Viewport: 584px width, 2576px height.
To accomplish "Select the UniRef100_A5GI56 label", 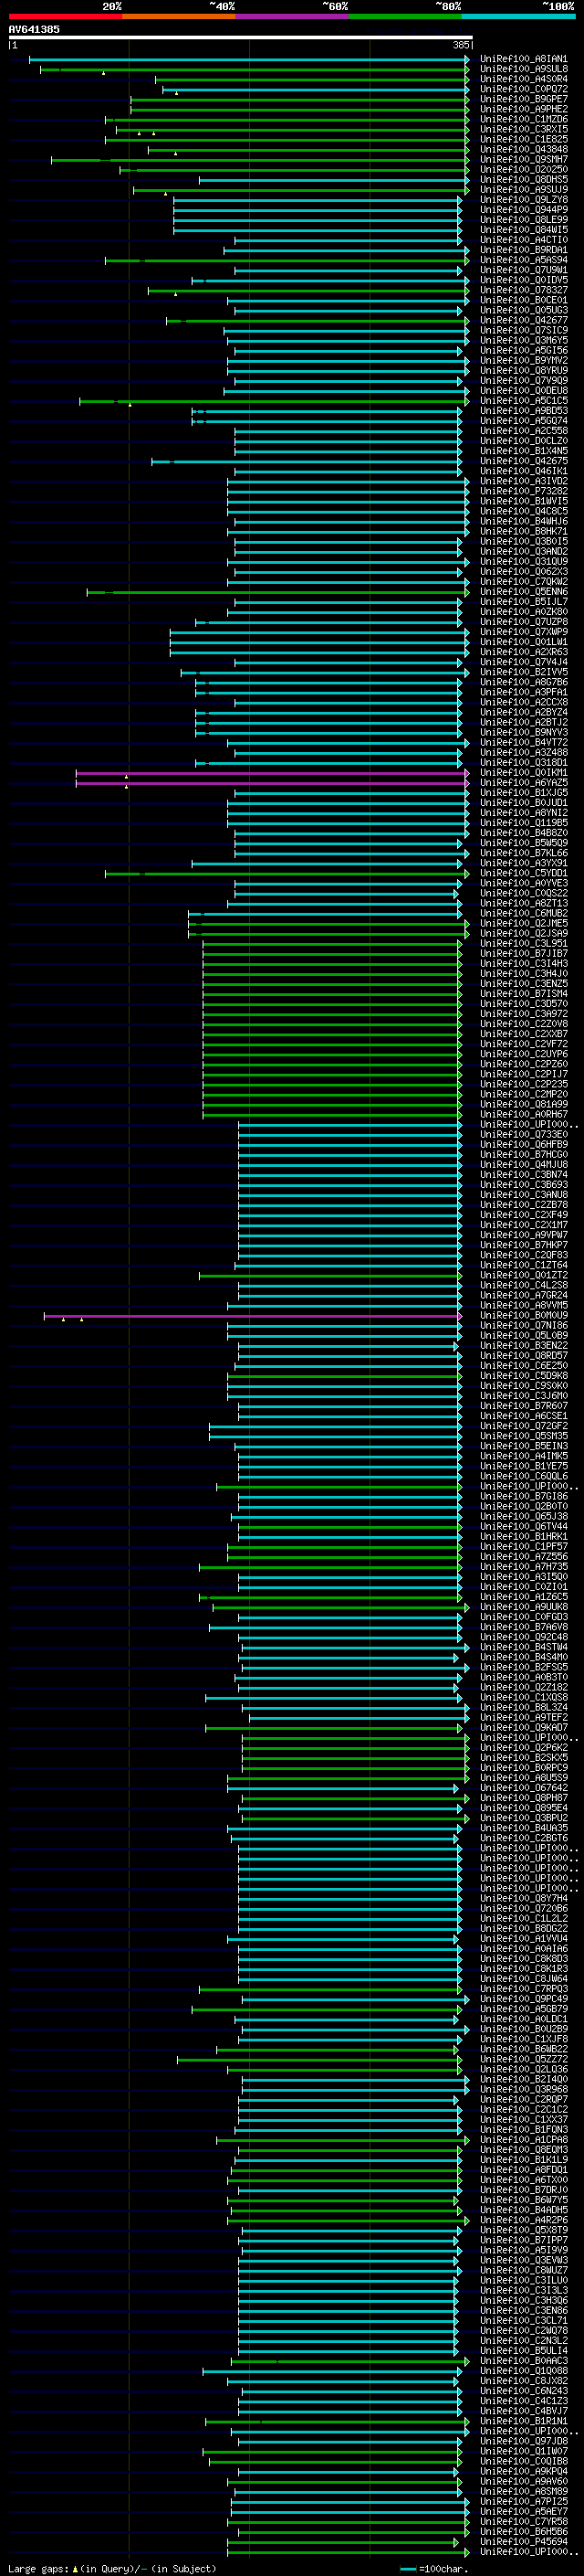I will coord(523,350).
